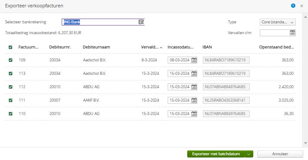Sort by the Factuurn... column header
This screenshot has width=308, height=160.
[28, 47]
